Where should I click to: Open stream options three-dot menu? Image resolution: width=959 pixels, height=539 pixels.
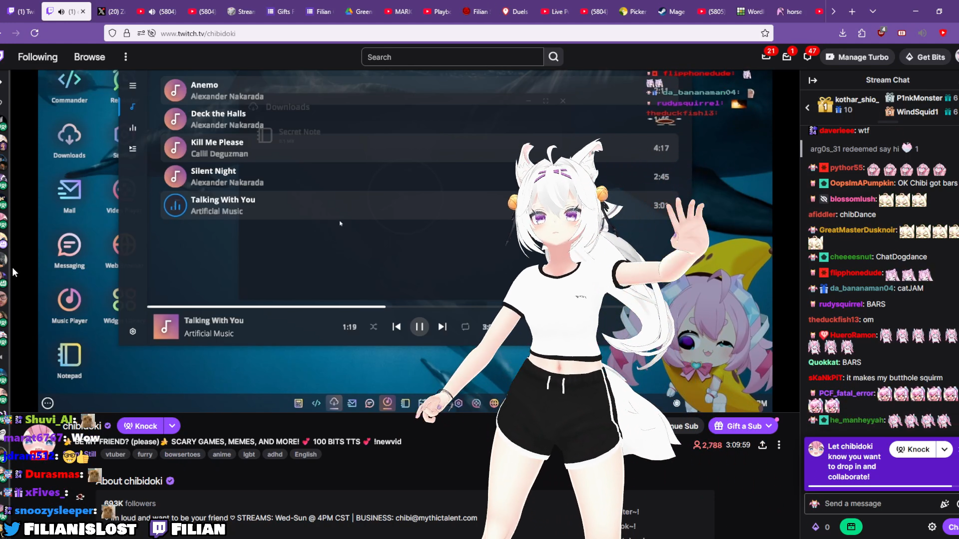pos(779,445)
